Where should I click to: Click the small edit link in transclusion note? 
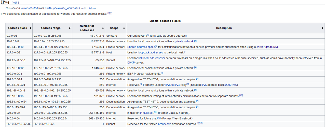click(x=84, y=8)
